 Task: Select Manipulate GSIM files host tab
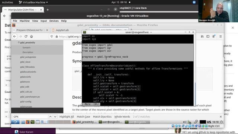[x=22, y=10]
